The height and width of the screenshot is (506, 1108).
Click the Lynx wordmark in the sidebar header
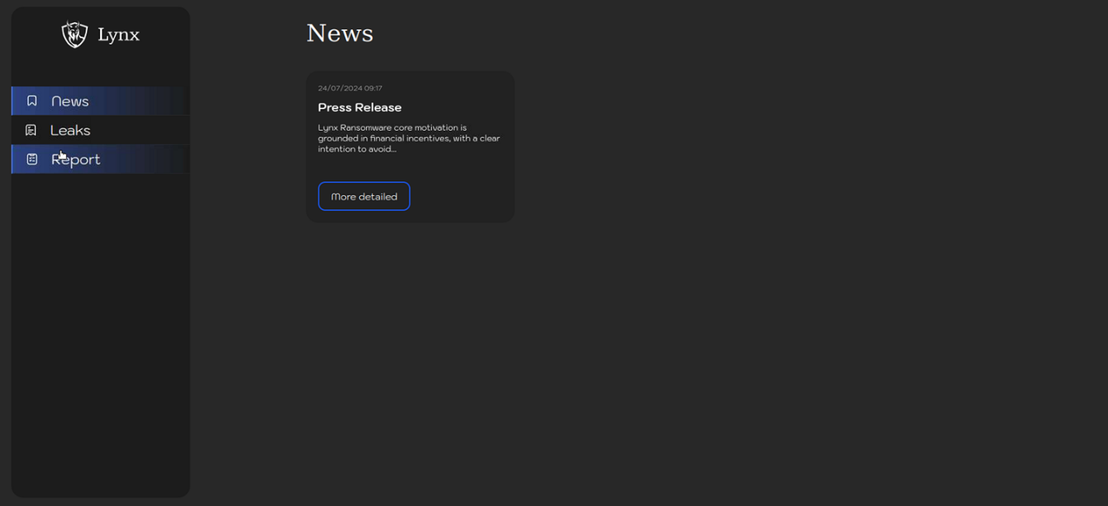pyautogui.click(x=120, y=34)
